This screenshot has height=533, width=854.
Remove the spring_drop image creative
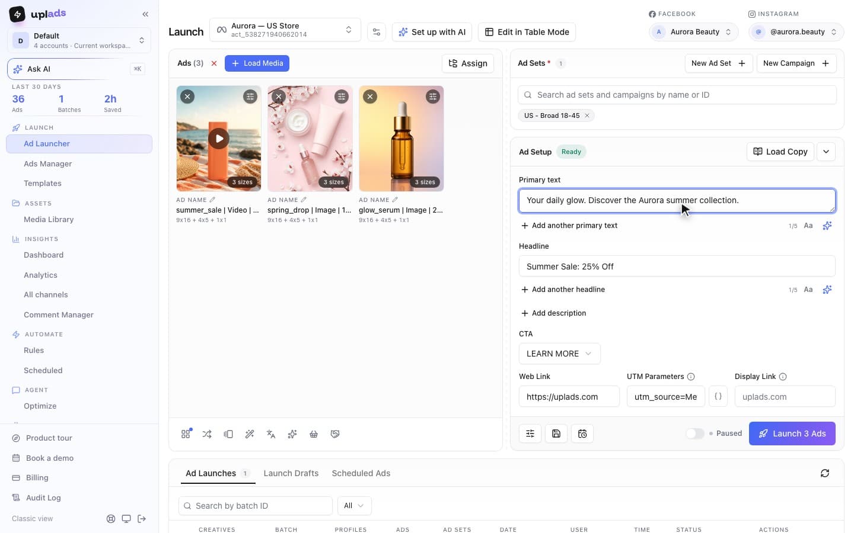(x=279, y=96)
